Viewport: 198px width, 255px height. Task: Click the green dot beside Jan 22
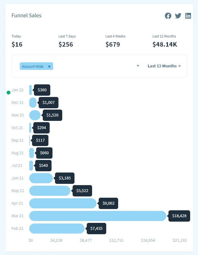[x=8, y=93]
